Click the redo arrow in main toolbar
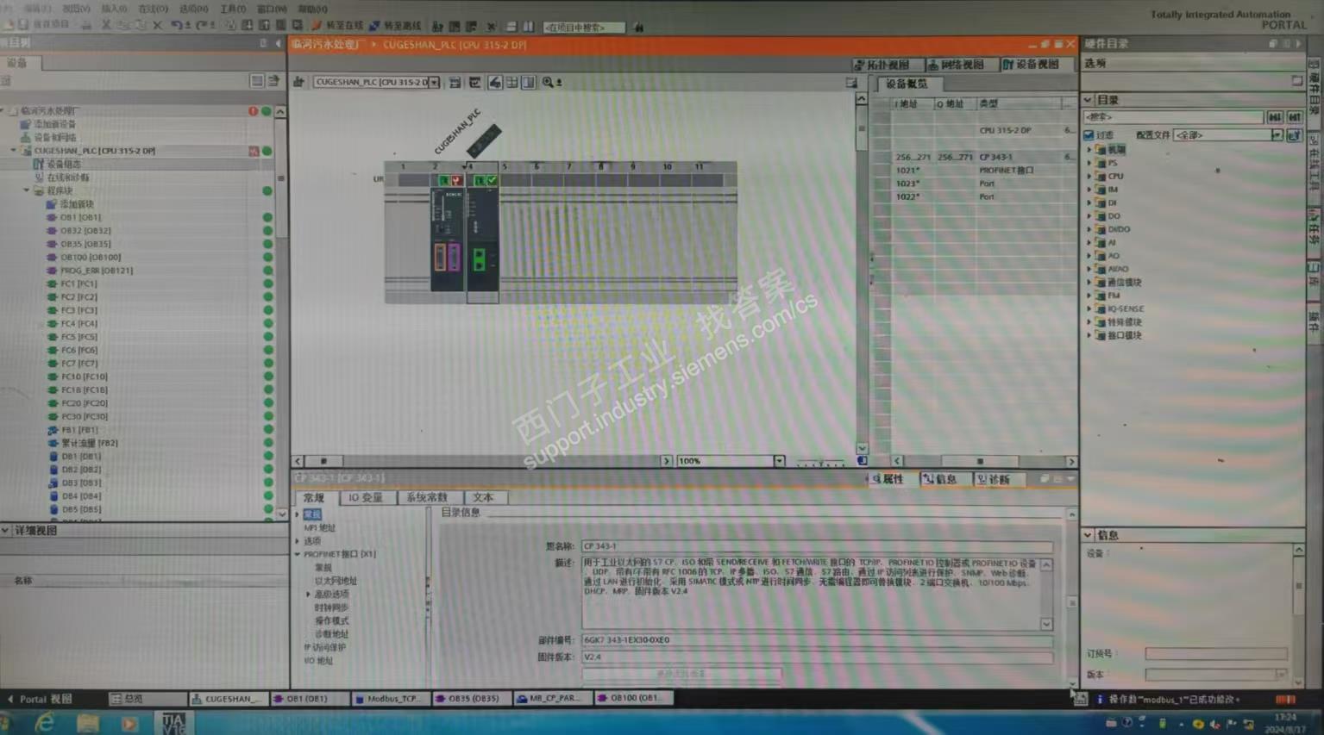 point(200,26)
